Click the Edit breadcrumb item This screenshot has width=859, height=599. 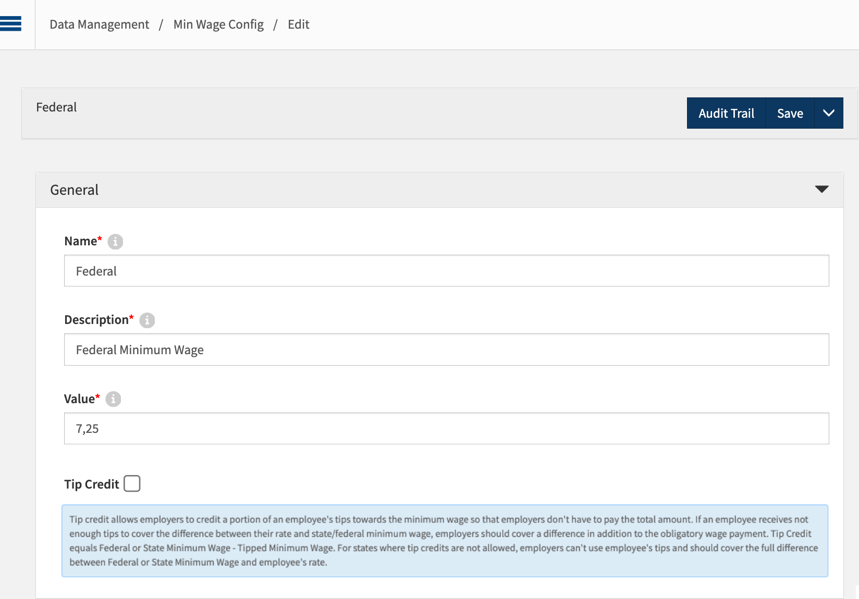pos(298,24)
